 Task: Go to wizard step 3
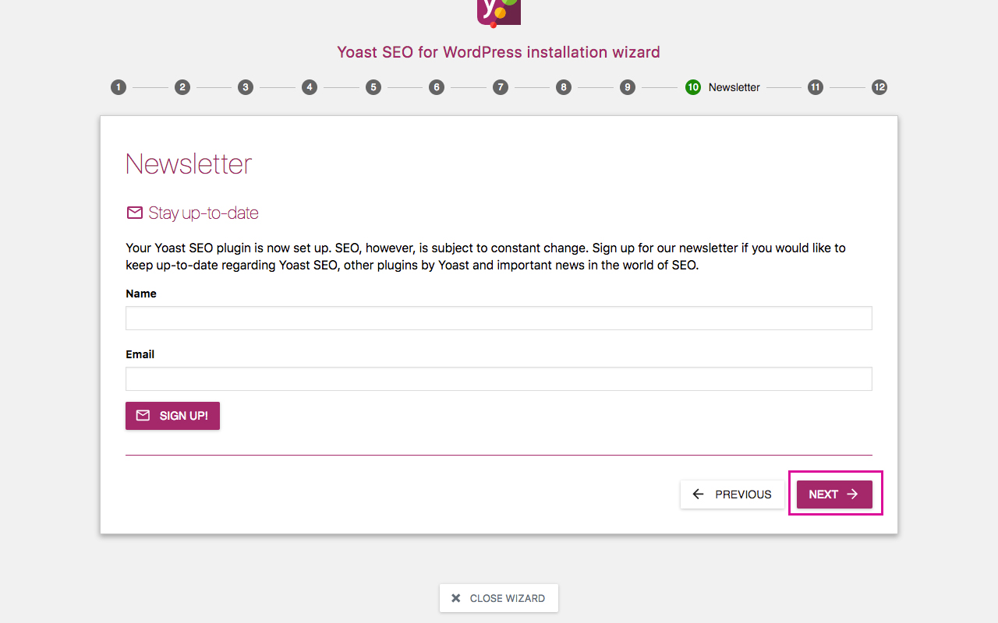(246, 87)
